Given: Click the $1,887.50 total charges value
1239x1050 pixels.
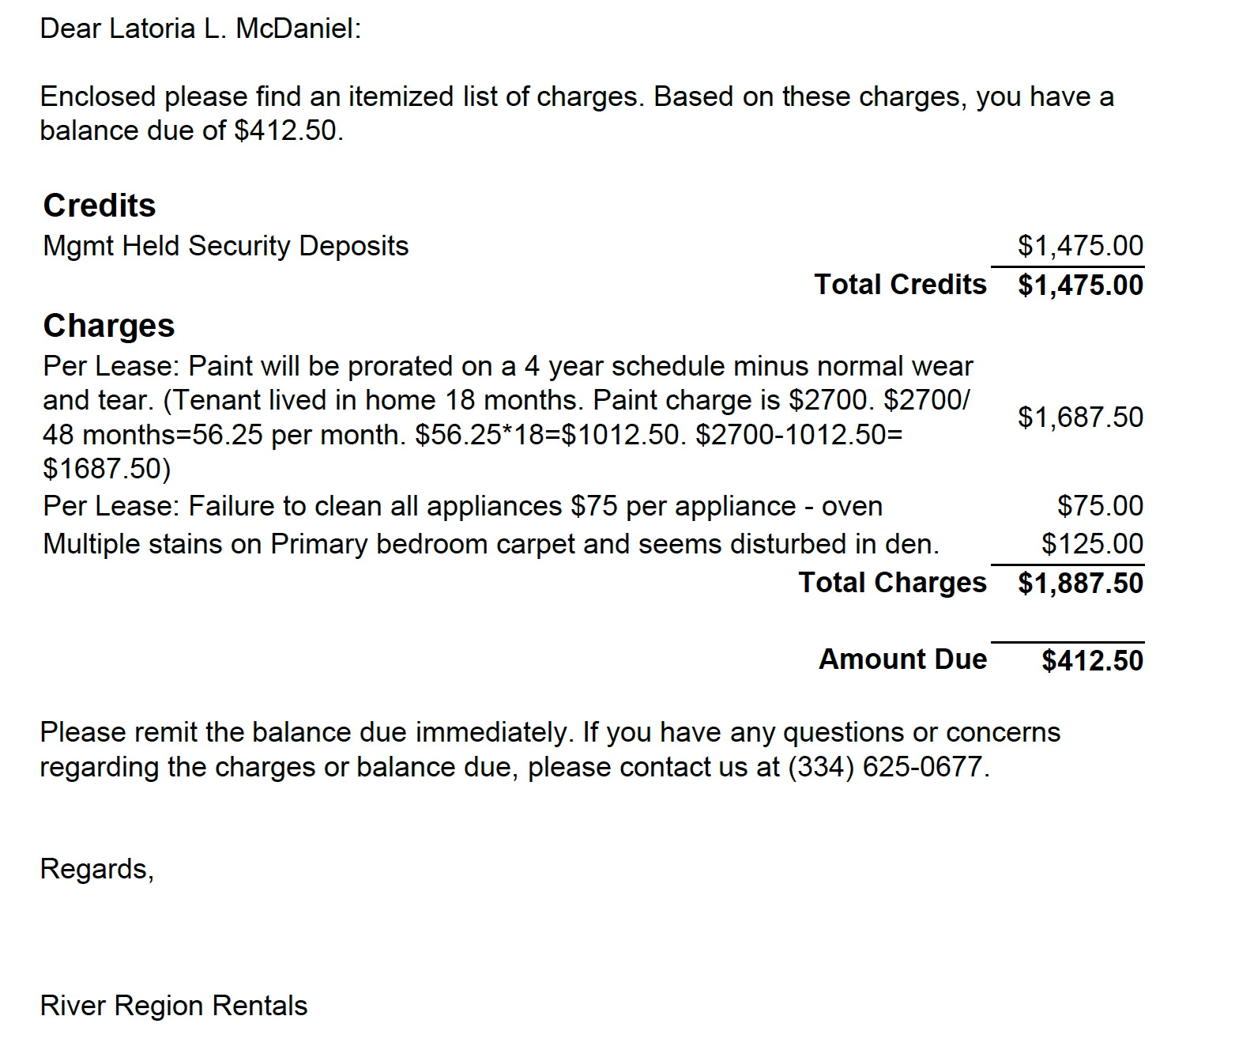Looking at the screenshot, I should tap(1080, 584).
